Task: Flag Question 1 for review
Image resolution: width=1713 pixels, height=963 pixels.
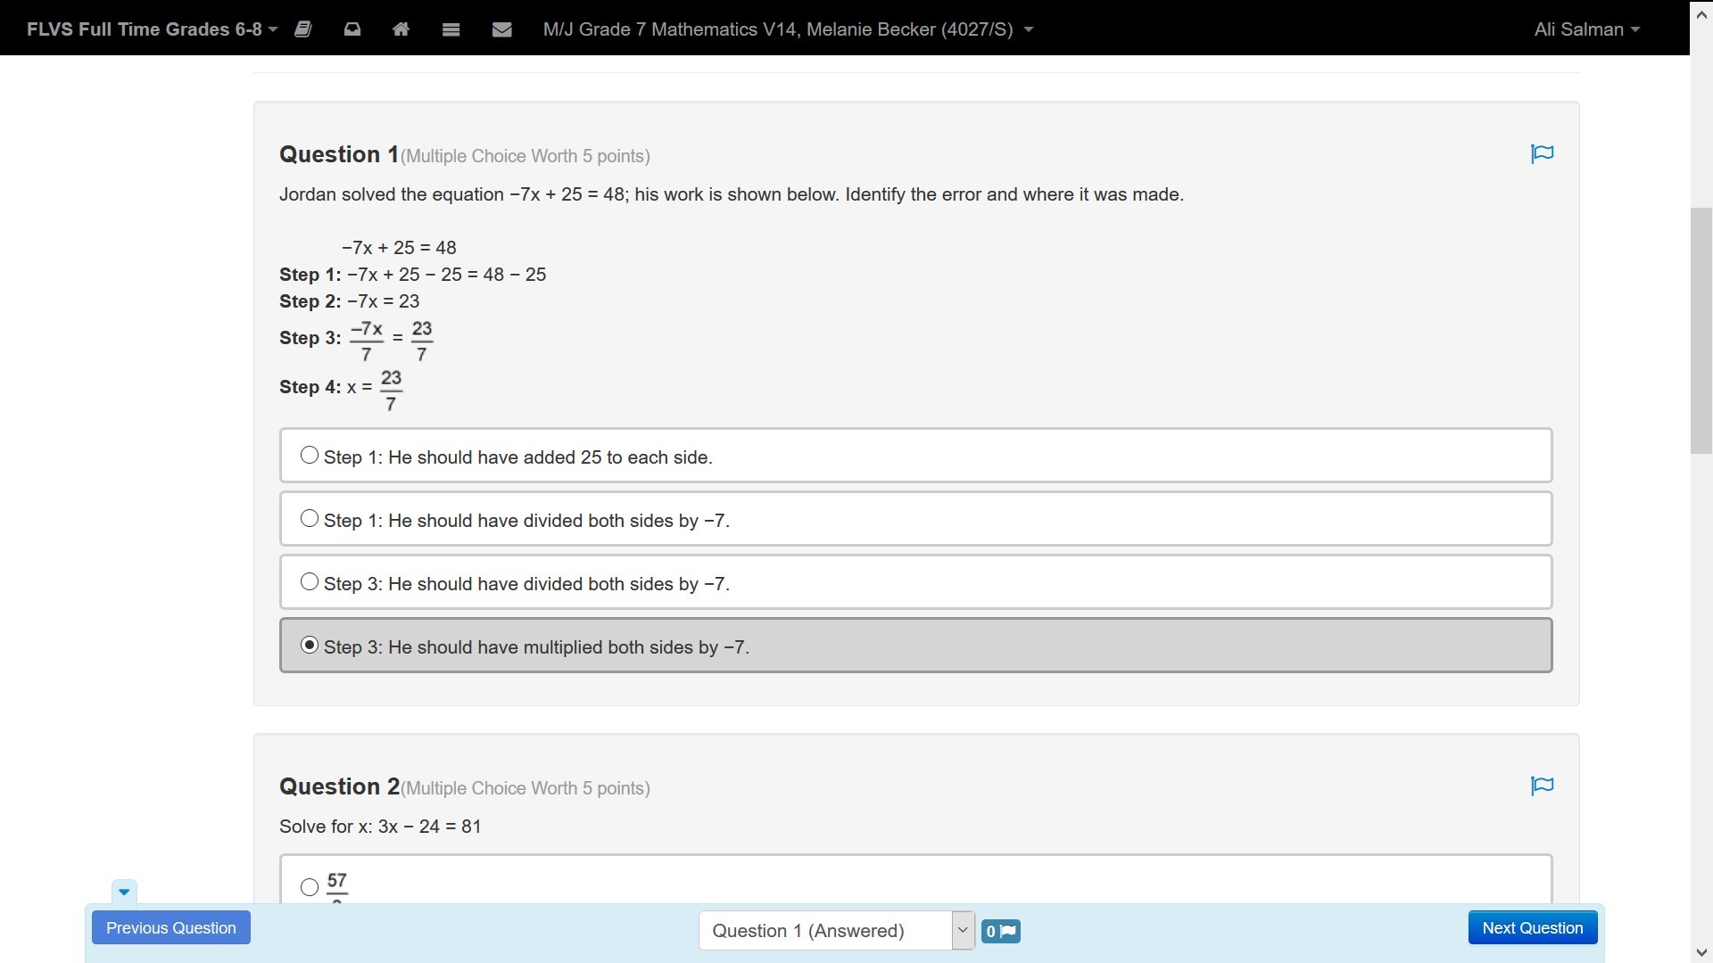Action: tap(1542, 154)
